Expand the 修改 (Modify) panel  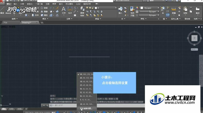pos(45,19)
